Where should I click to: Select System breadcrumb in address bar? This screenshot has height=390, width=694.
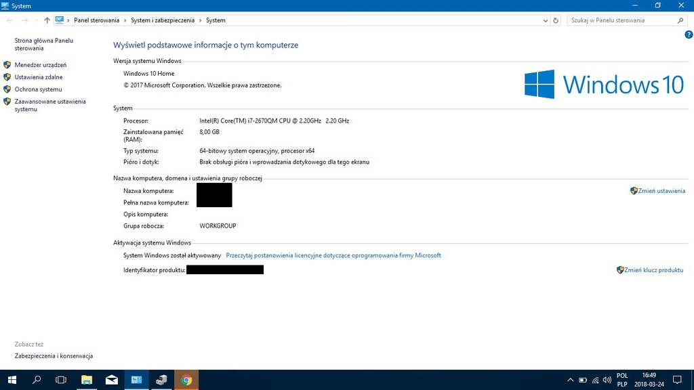[216, 20]
